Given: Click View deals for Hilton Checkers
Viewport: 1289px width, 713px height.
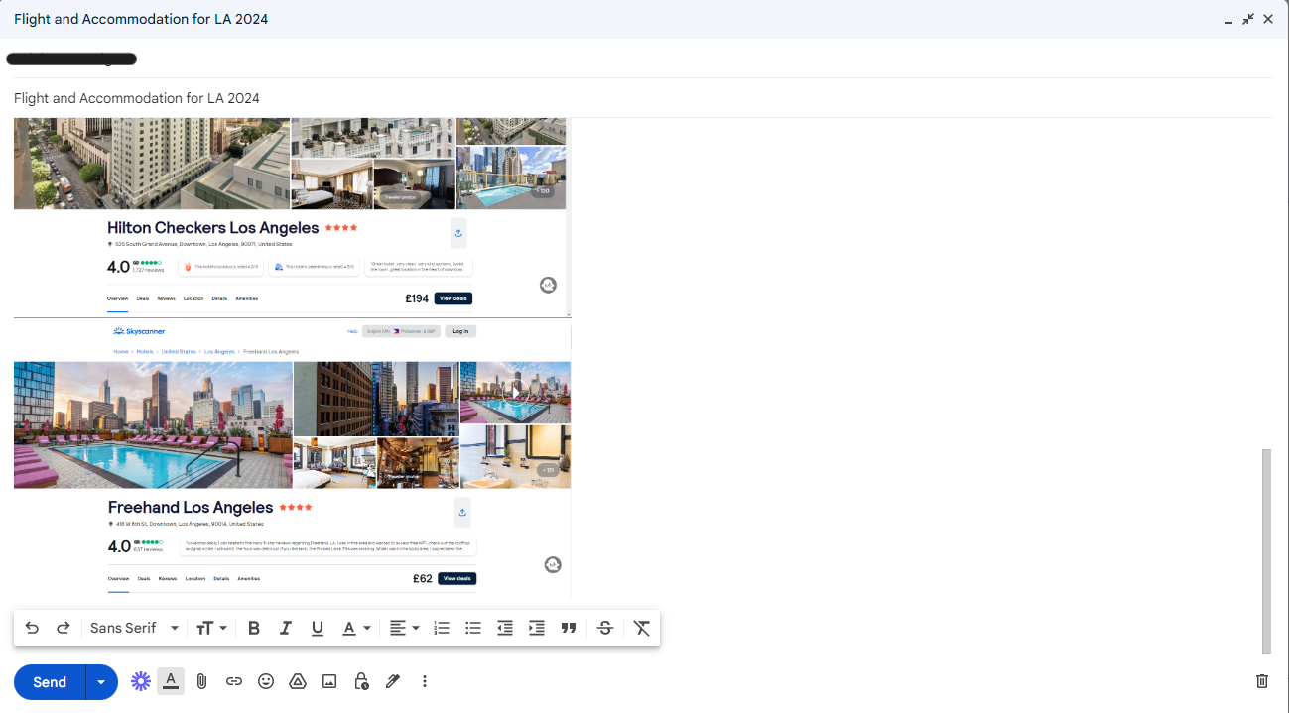Looking at the screenshot, I should click(x=452, y=298).
